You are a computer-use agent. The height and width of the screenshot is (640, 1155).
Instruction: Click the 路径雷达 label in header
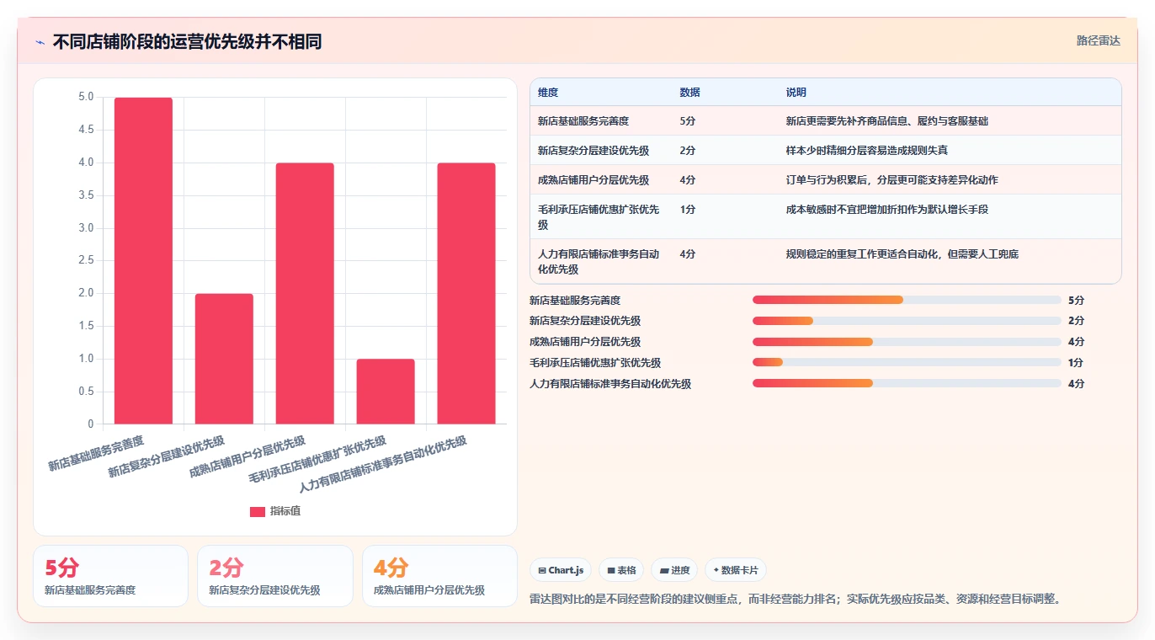click(x=1098, y=40)
